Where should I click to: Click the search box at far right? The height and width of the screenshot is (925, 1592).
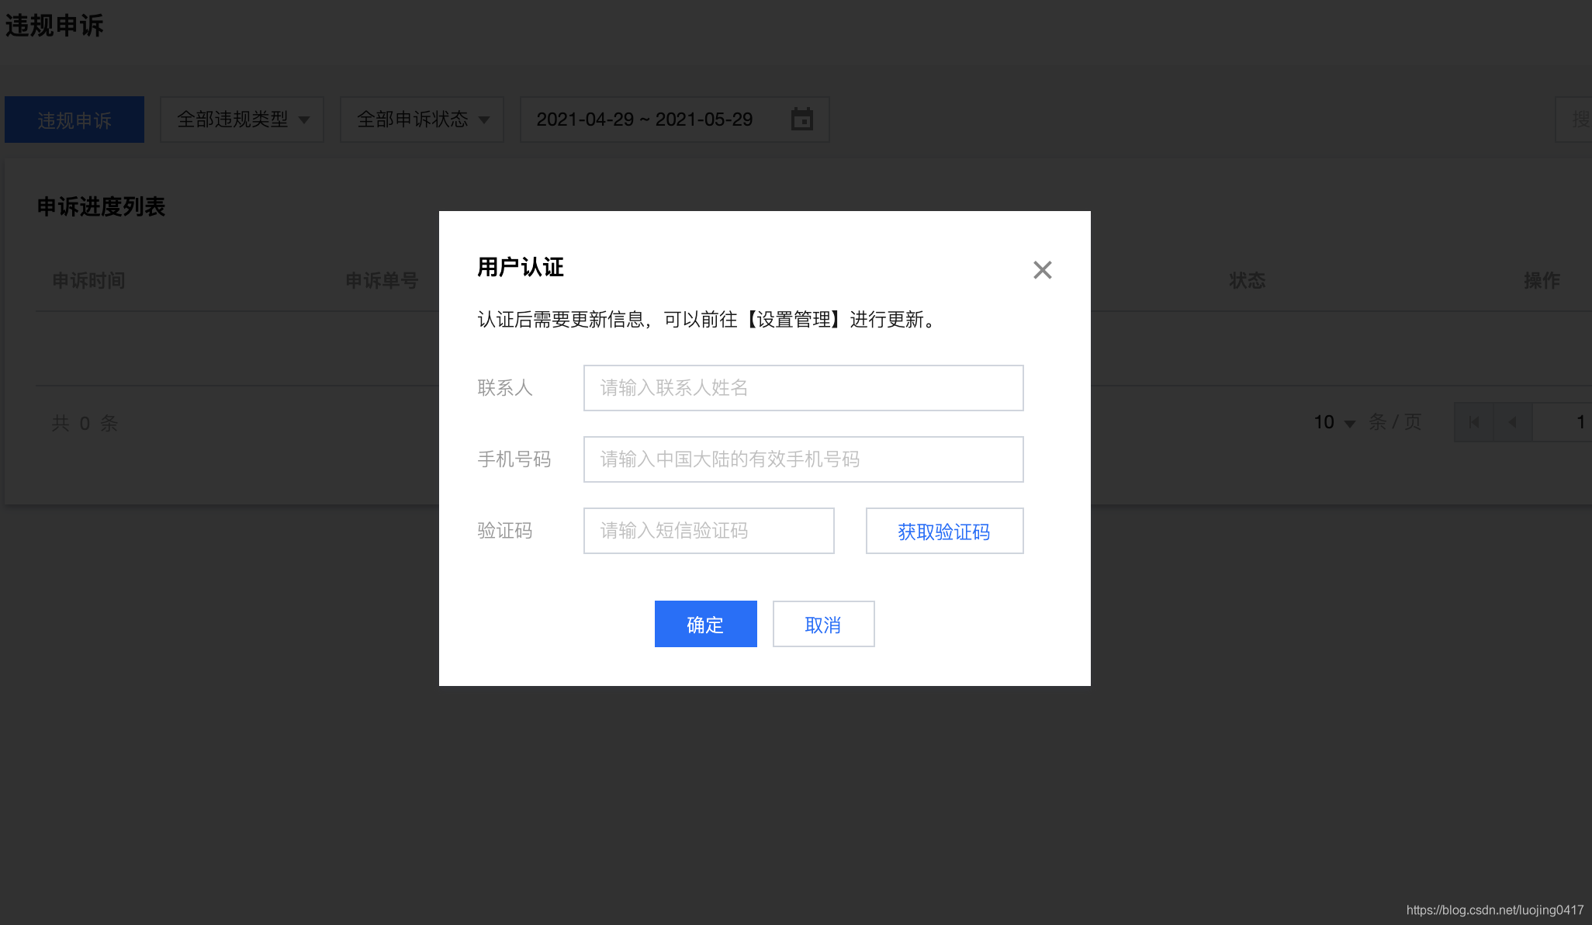[x=1575, y=120]
